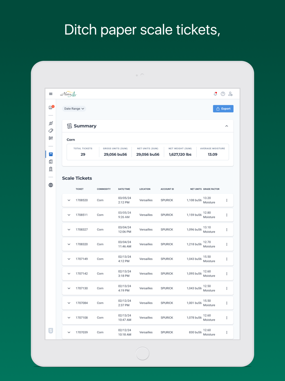Screen dimensions: 285x381
Task: Open the notifications bell
Action: point(215,94)
